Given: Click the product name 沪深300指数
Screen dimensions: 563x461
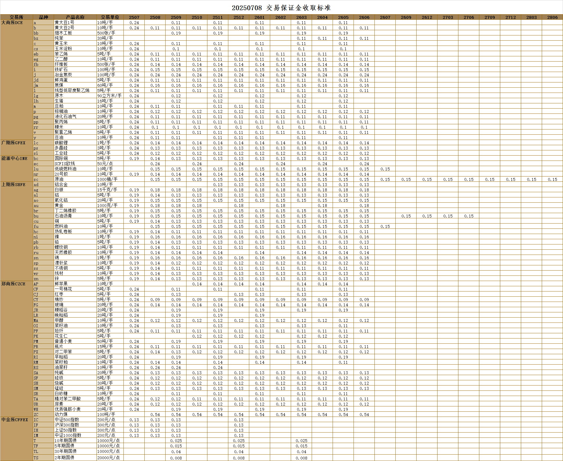Looking at the screenshot, I should point(67,425).
